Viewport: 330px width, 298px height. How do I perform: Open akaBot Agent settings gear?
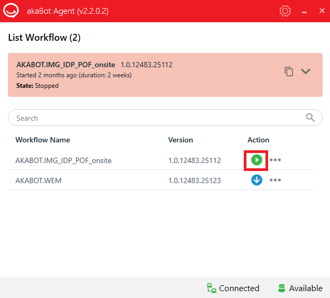(x=285, y=11)
